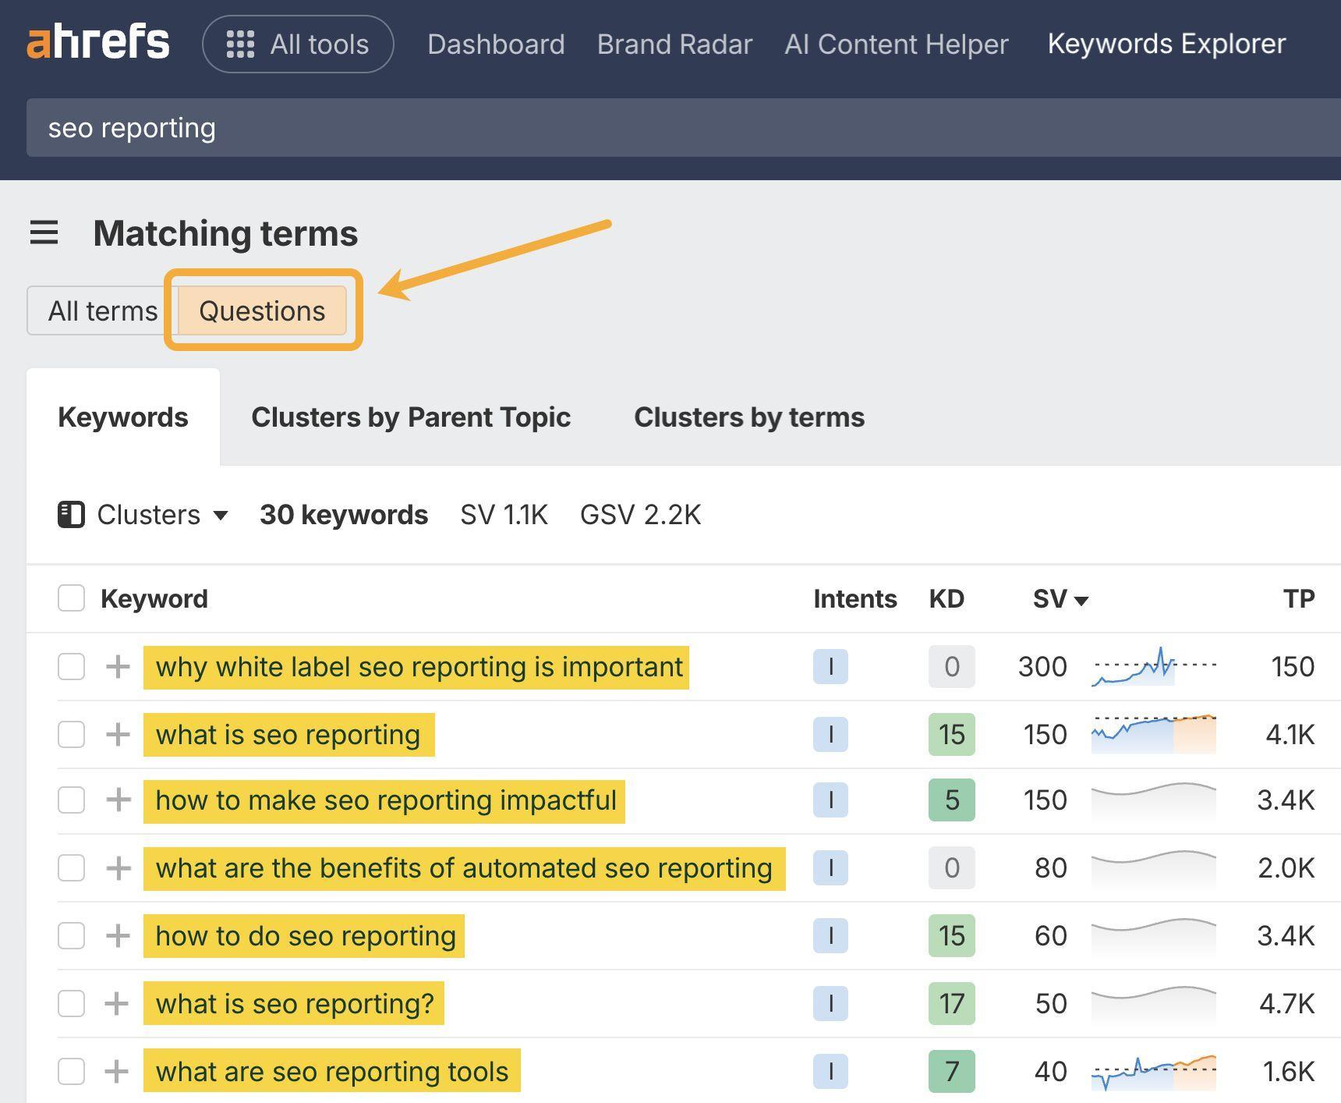
Task: Select the checkbox for 'what are seo reporting tools'
Action: click(x=70, y=1071)
